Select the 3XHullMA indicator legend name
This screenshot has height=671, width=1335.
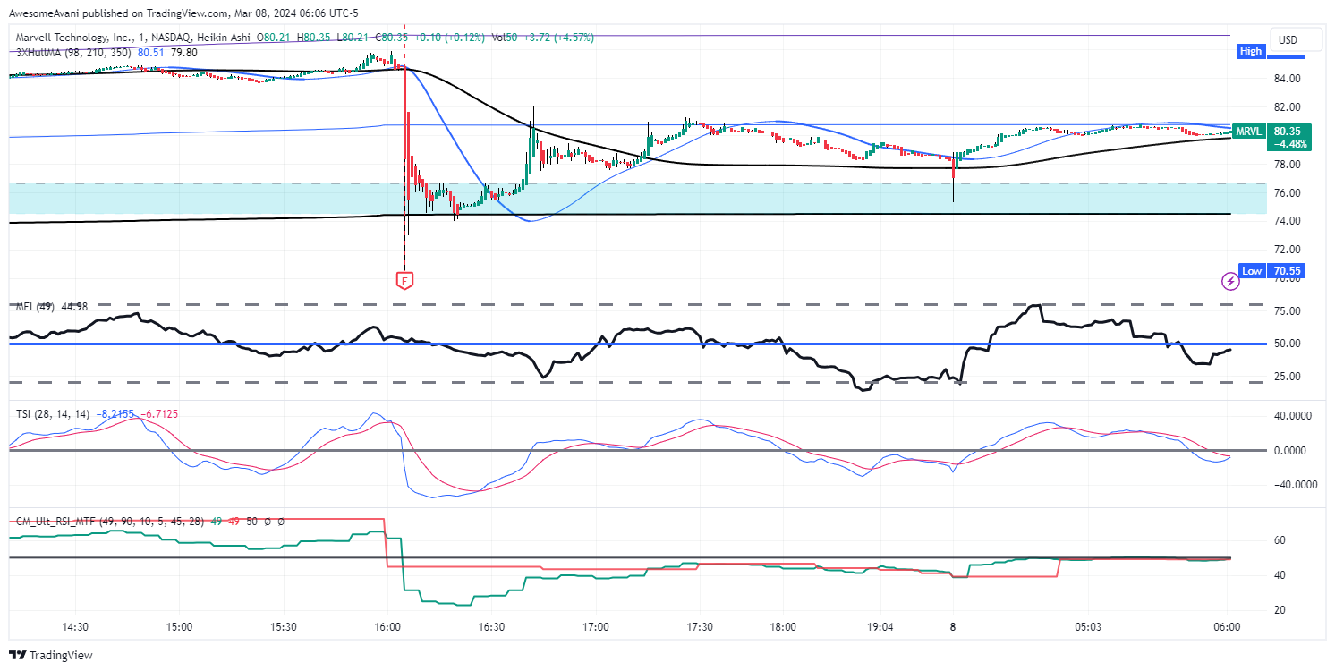(38, 52)
